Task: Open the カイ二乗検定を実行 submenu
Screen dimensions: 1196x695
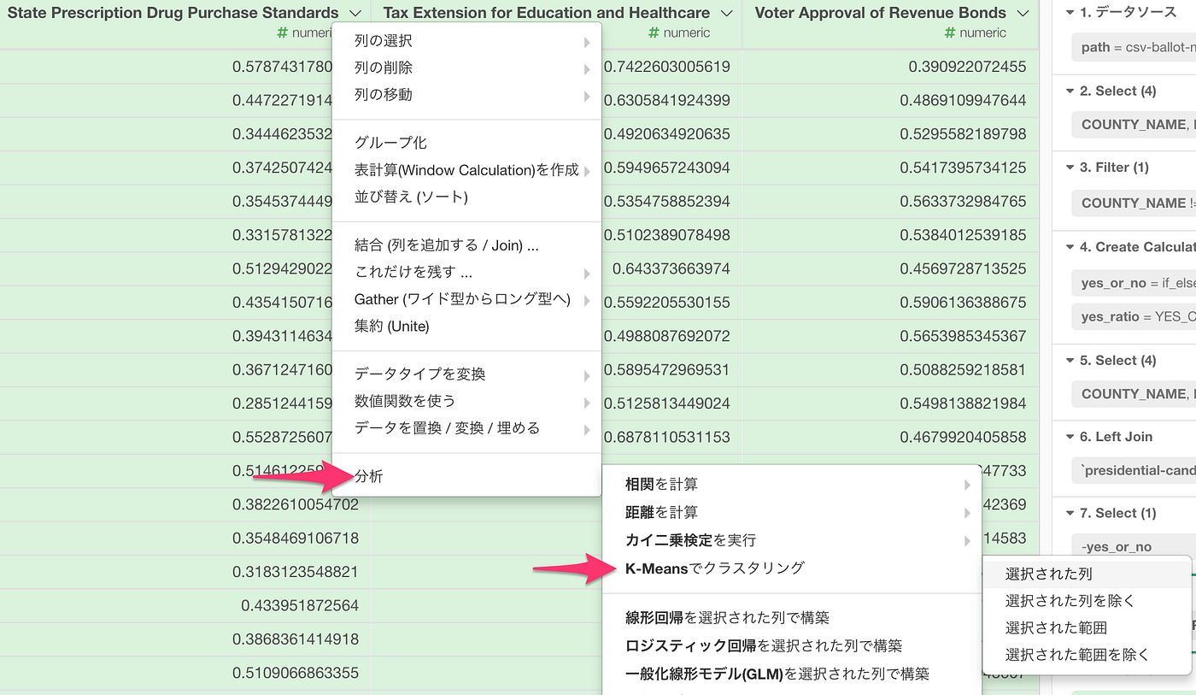Action: pyautogui.click(x=692, y=540)
